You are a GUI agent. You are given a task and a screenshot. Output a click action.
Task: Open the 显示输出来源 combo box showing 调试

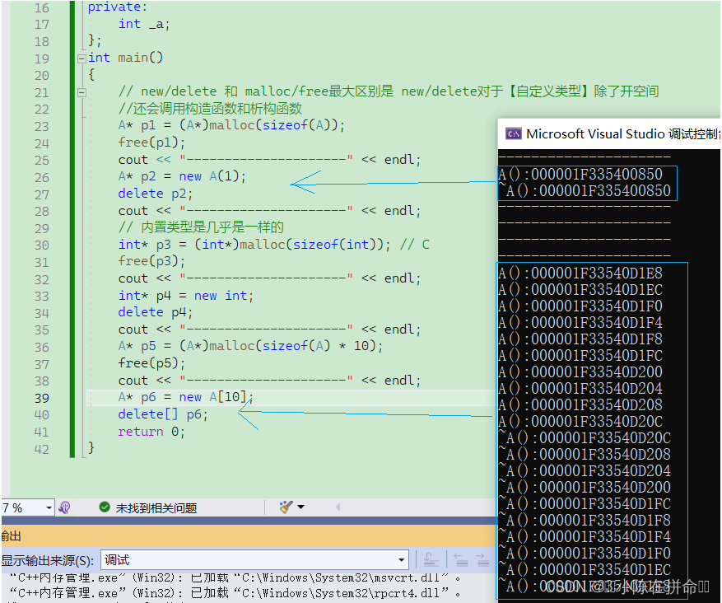point(254,560)
